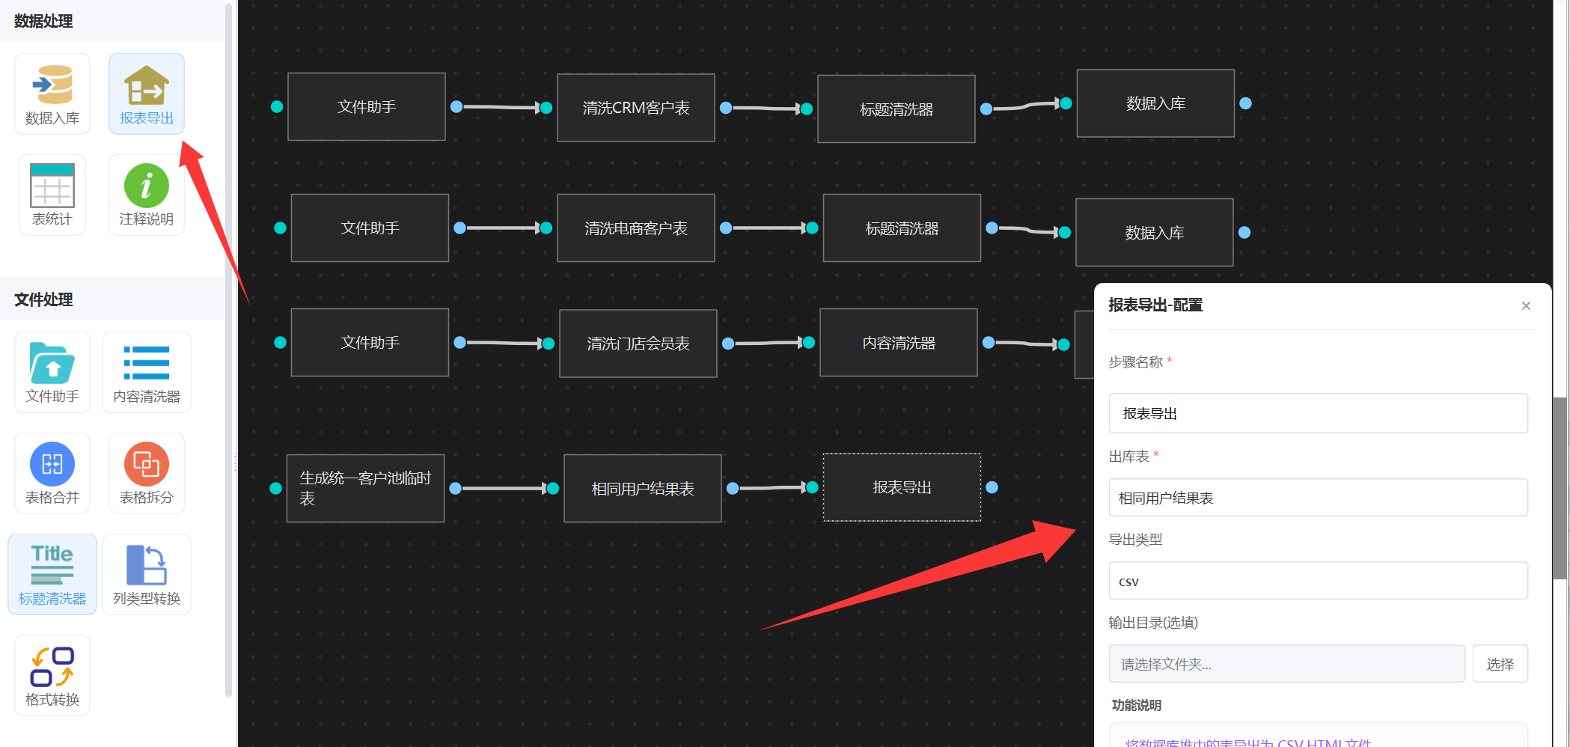1570x747 pixels.
Task: Select the 文件助手 node before 清洗CRM客户表
Action: pos(367,106)
